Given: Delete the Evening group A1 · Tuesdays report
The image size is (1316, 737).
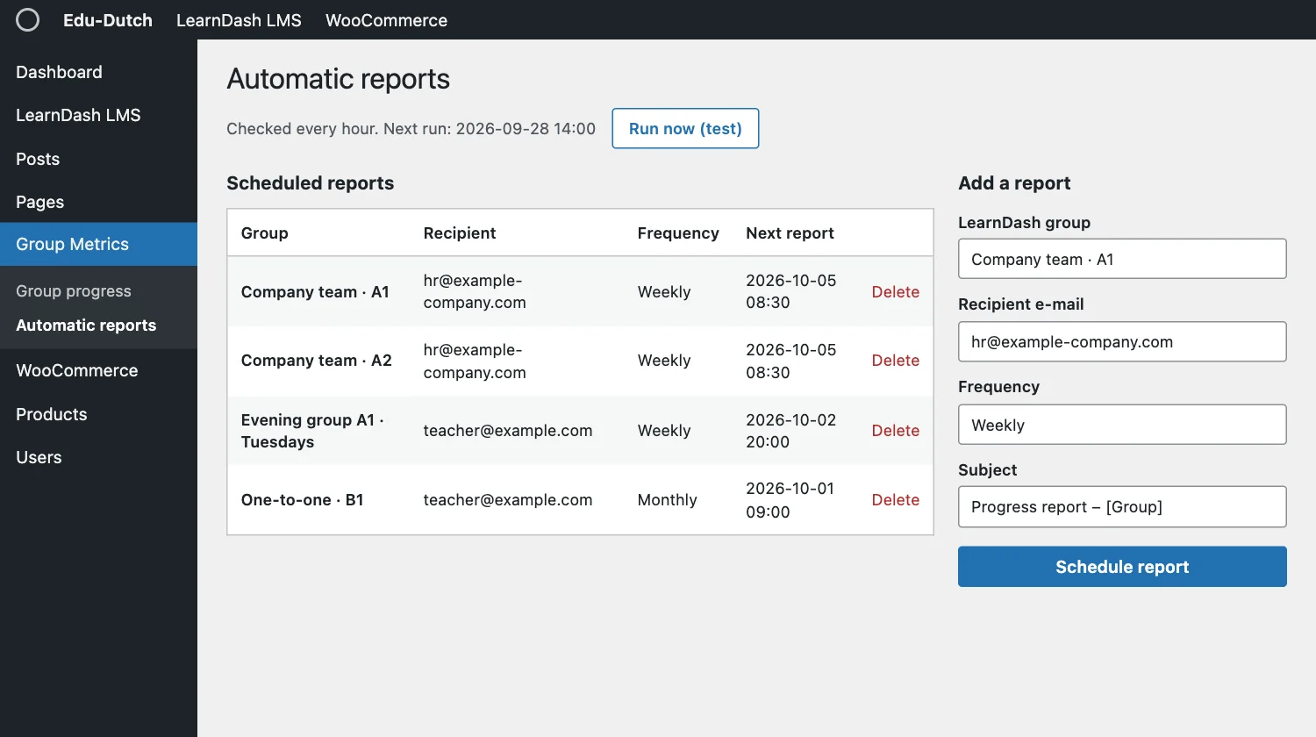Looking at the screenshot, I should (x=895, y=431).
